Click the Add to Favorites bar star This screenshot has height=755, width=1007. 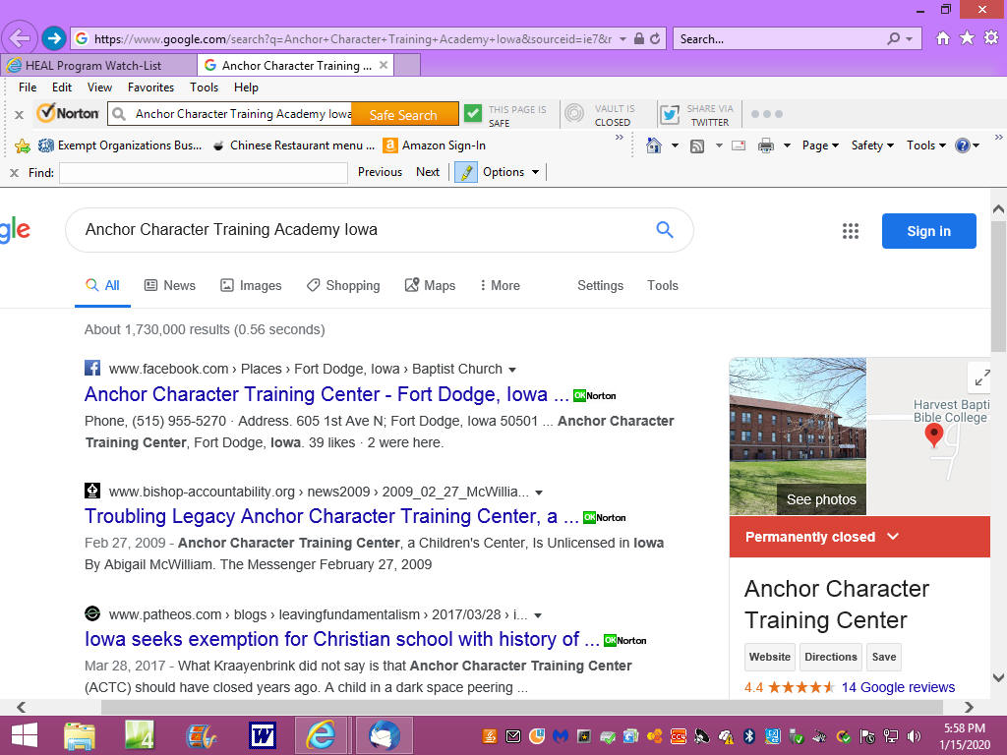[23, 145]
